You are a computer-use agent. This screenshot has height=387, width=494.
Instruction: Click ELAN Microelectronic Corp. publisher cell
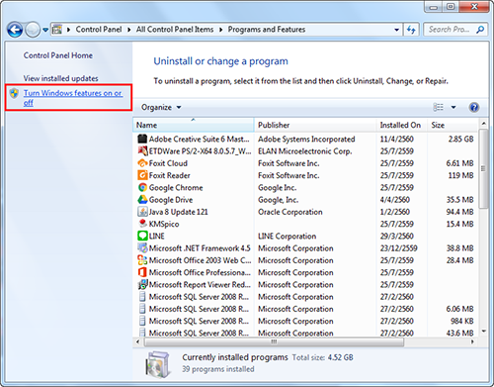click(x=305, y=151)
